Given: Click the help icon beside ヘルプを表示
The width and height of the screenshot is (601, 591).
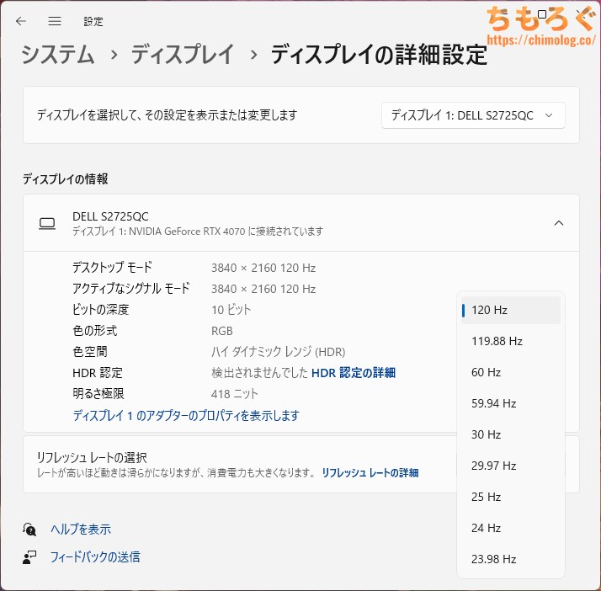Looking at the screenshot, I should tap(30, 530).
